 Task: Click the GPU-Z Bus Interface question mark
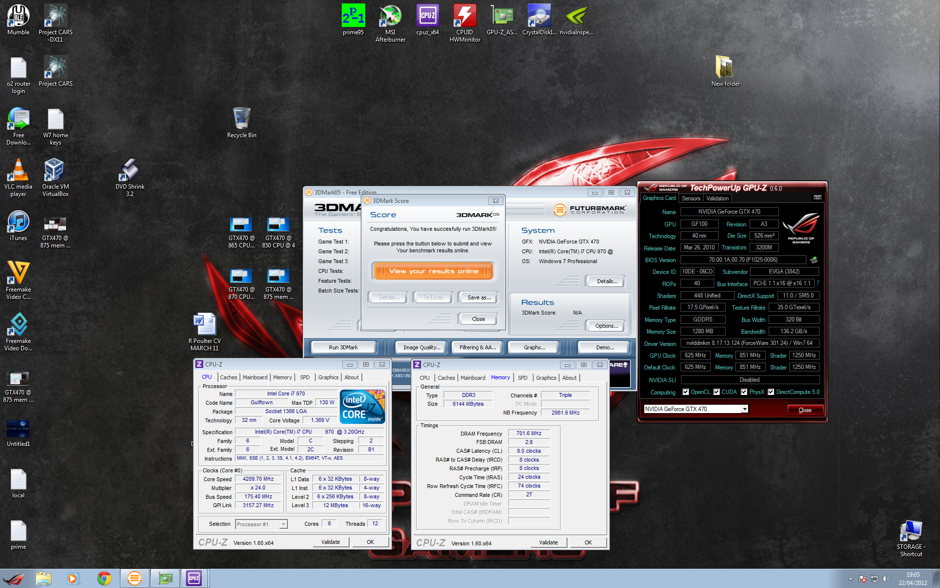click(818, 283)
